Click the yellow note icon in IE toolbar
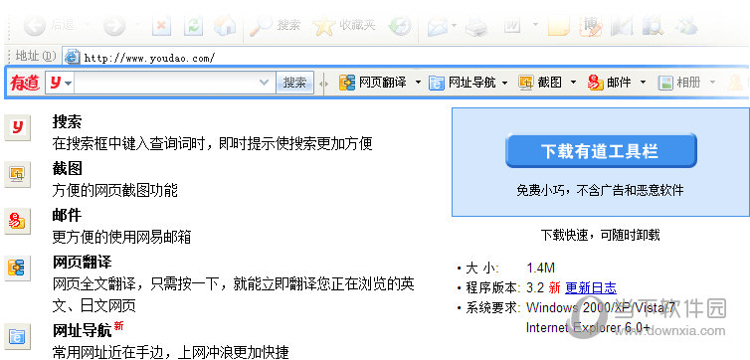 click(x=559, y=26)
